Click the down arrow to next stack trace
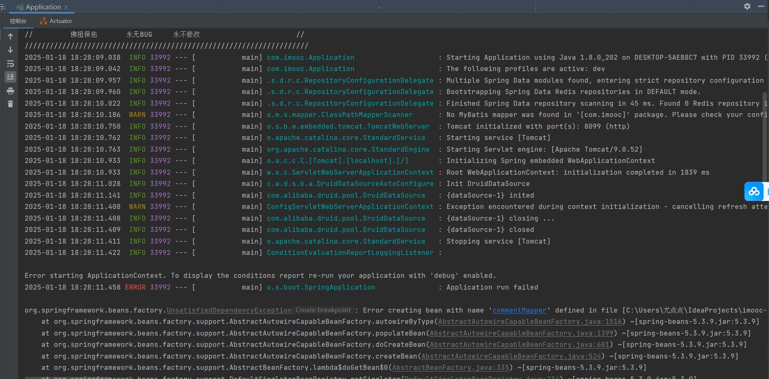The height and width of the screenshot is (379, 769). click(x=10, y=50)
